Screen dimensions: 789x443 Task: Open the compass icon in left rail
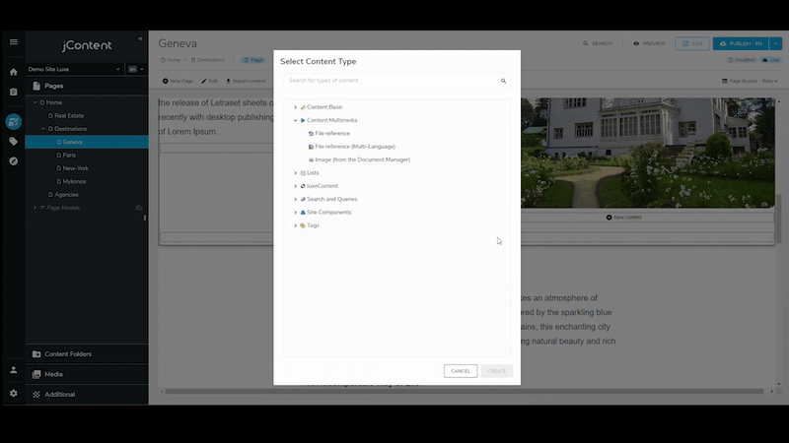coord(13,160)
